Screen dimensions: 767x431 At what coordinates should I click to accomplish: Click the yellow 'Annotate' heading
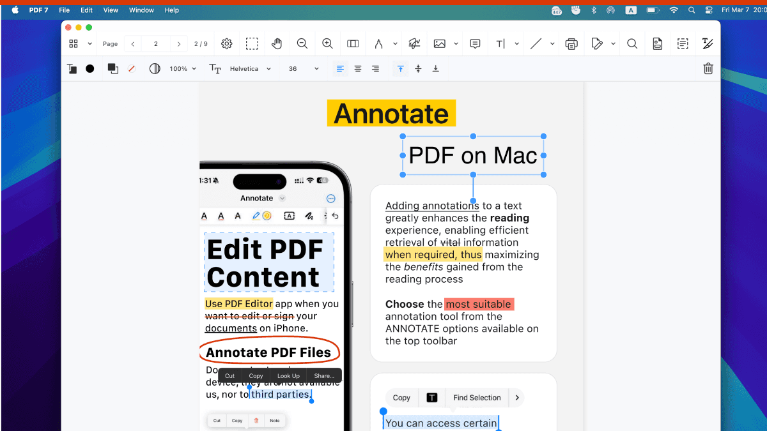point(391,113)
